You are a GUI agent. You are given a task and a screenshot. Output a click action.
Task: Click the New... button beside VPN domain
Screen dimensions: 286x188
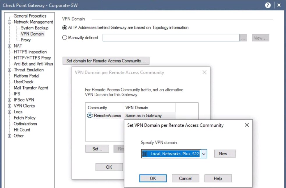tap(225, 154)
